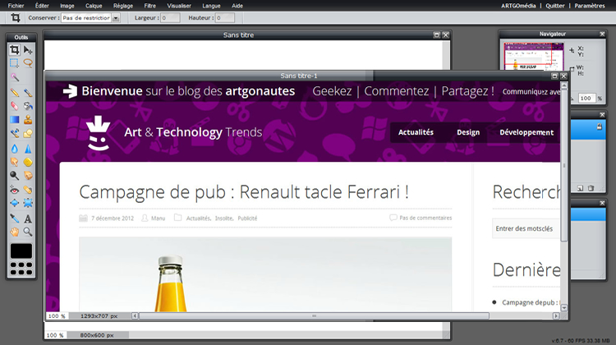
Task: Maximize the Sans titre-1 window
Action: point(554,76)
